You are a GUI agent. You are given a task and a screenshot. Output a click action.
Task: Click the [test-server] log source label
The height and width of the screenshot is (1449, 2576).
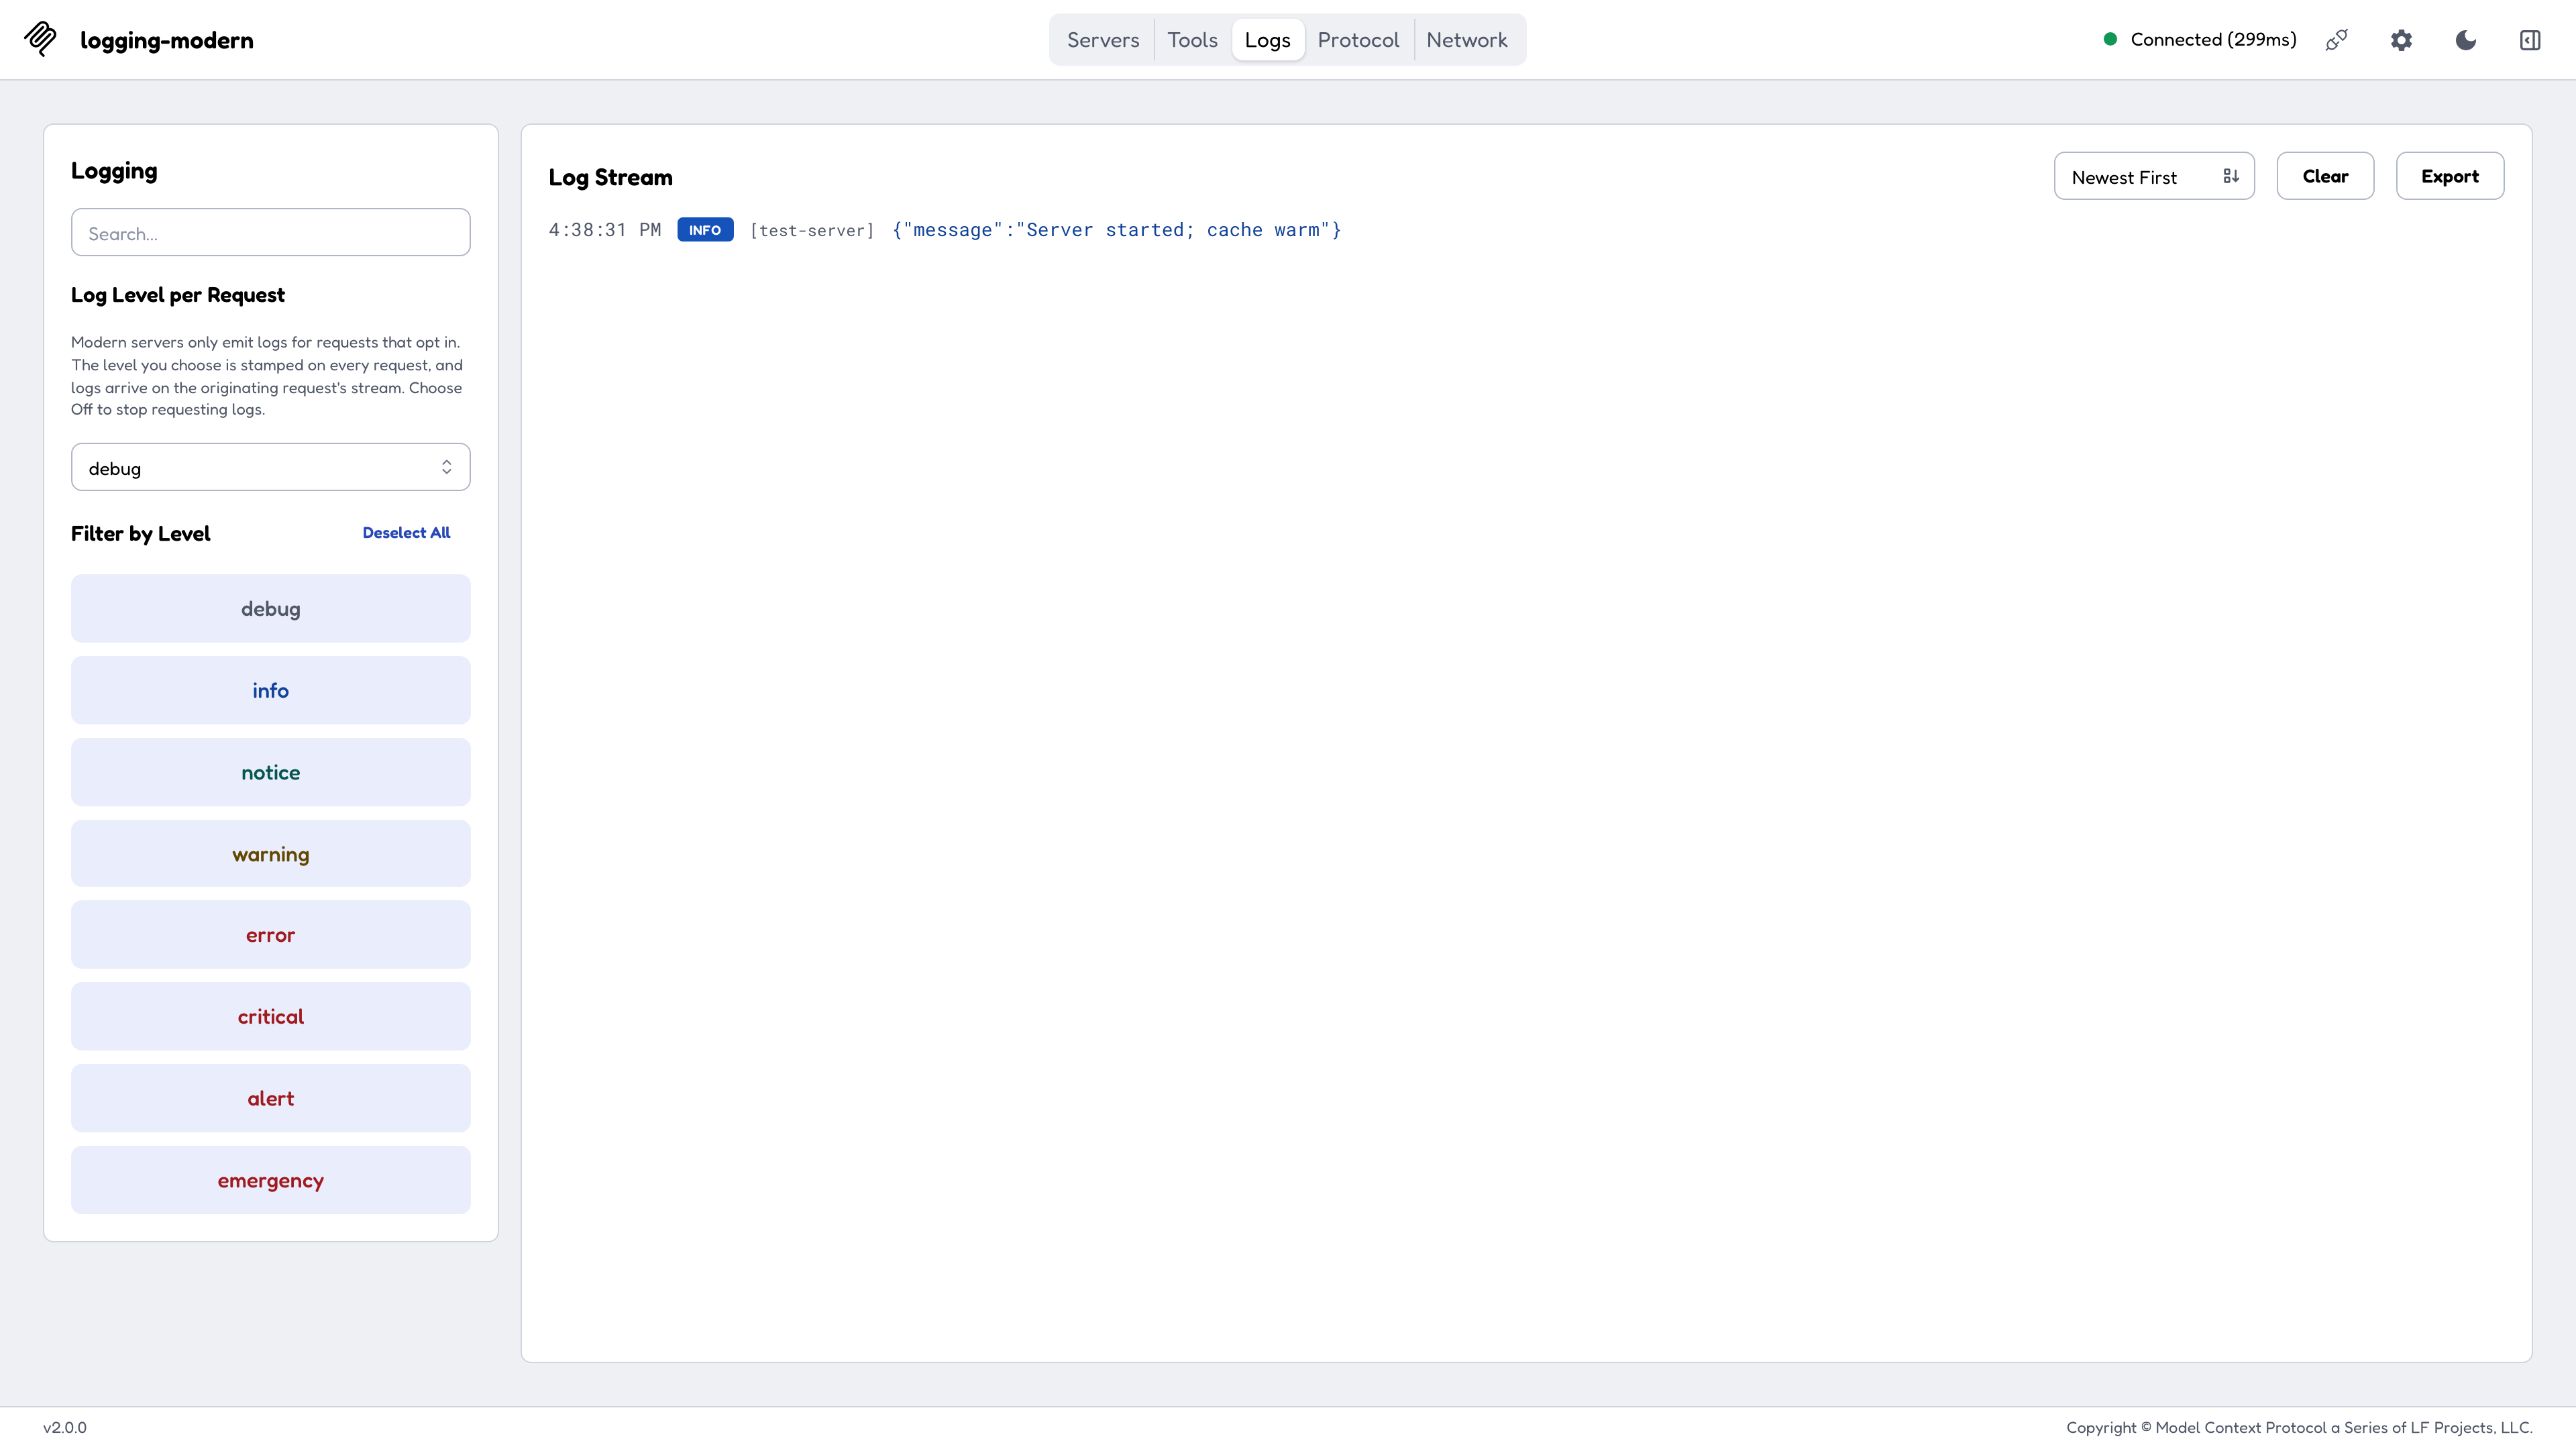[812, 231]
